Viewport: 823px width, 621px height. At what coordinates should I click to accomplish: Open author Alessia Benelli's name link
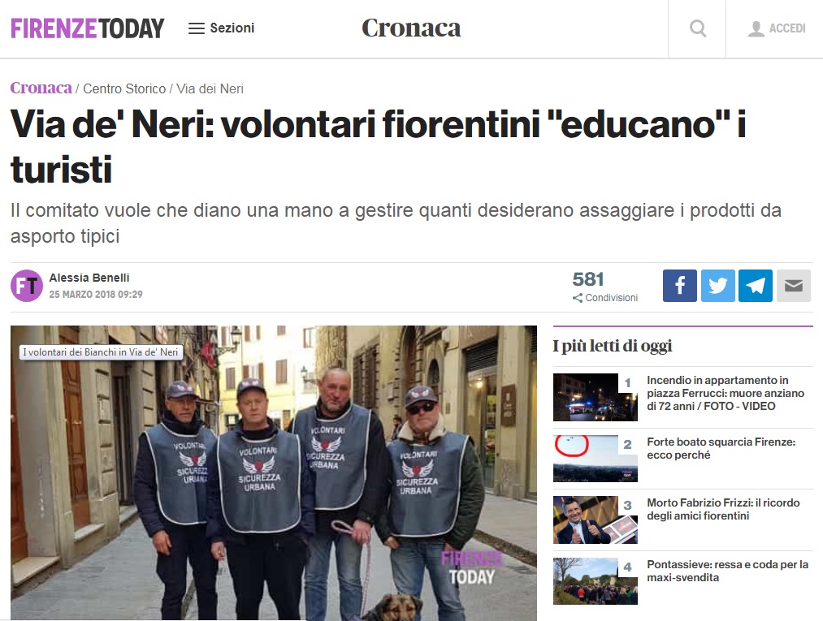pyautogui.click(x=89, y=278)
